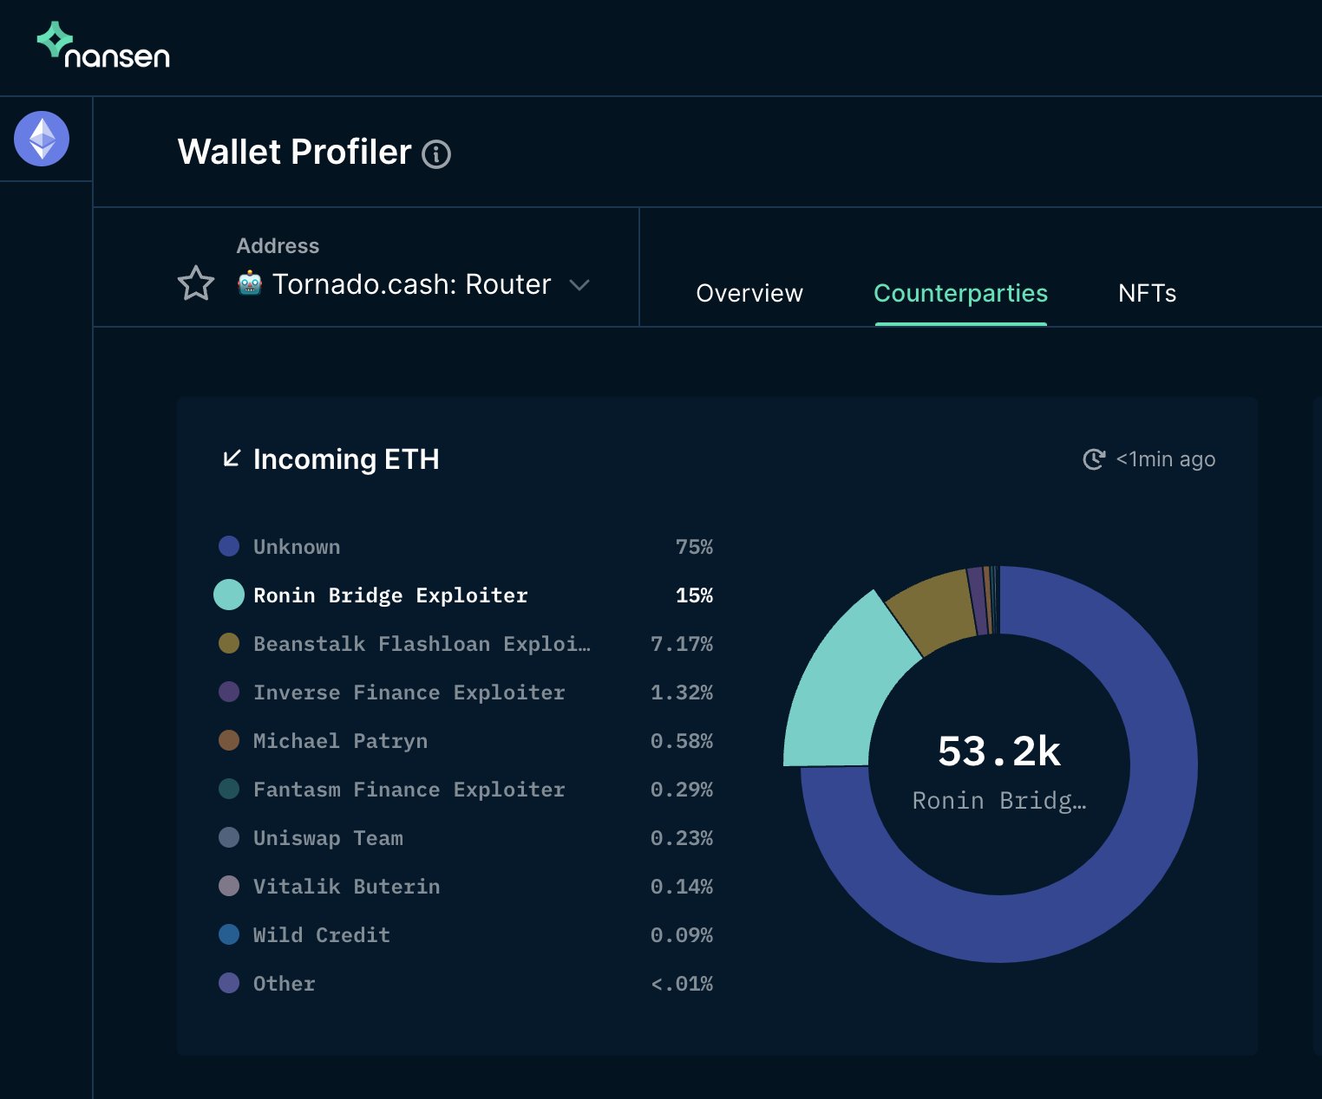Click the 0.58% value
Image resolution: width=1322 pixels, height=1099 pixels.
(682, 741)
